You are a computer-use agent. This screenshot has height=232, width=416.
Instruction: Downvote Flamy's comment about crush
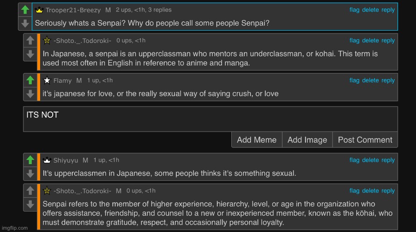point(30,93)
